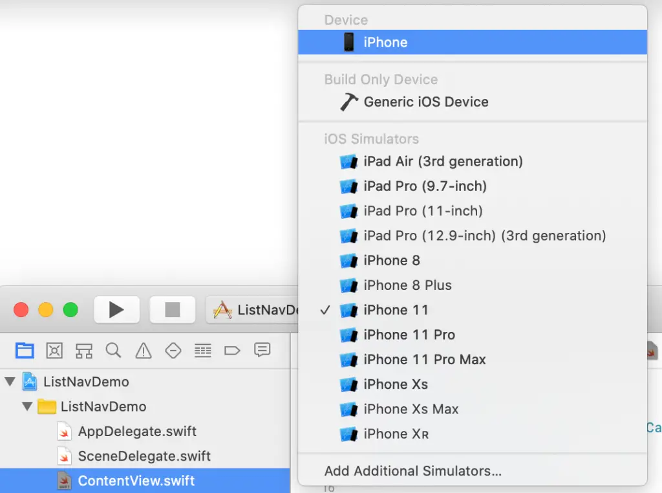The height and width of the screenshot is (493, 662).
Task: Open the Breakpoint navigator icon
Action: tap(232, 351)
